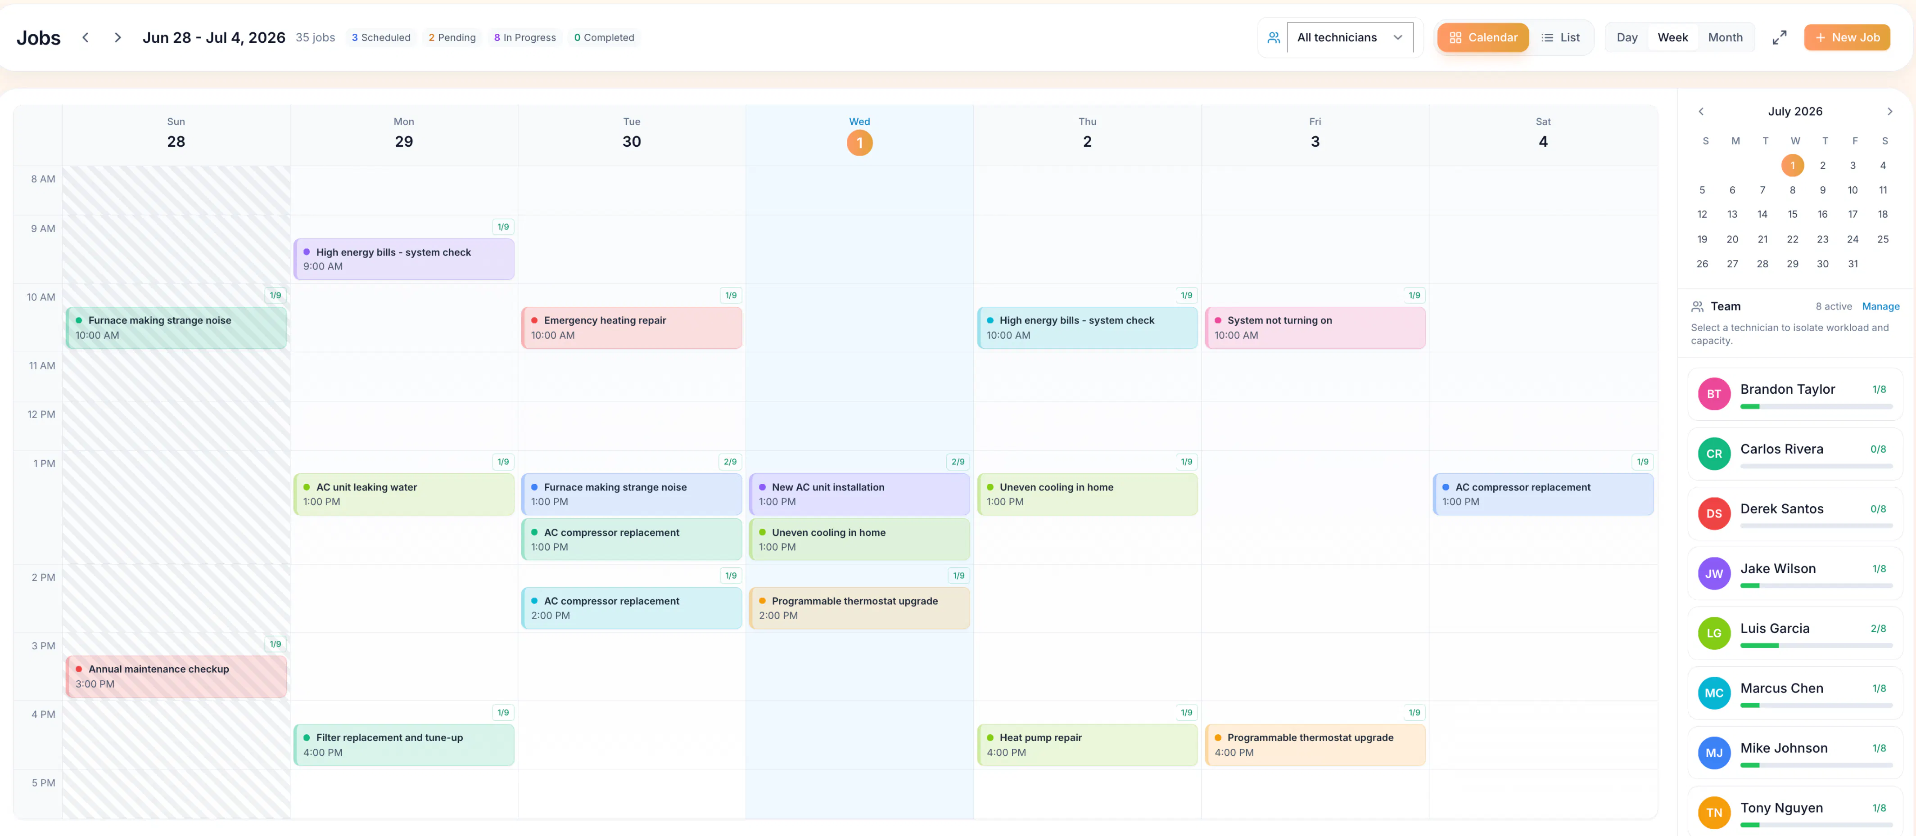The height and width of the screenshot is (836, 1916).
Task: Open Wednesday Programmable thermostat upgrade job
Action: pyautogui.click(x=859, y=608)
